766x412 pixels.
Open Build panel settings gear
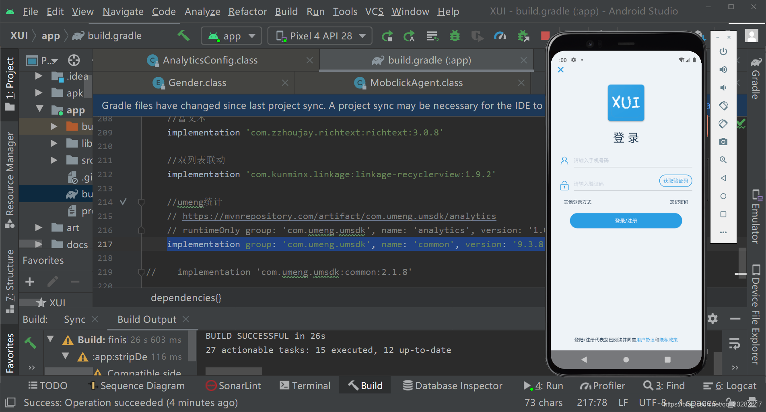point(712,319)
